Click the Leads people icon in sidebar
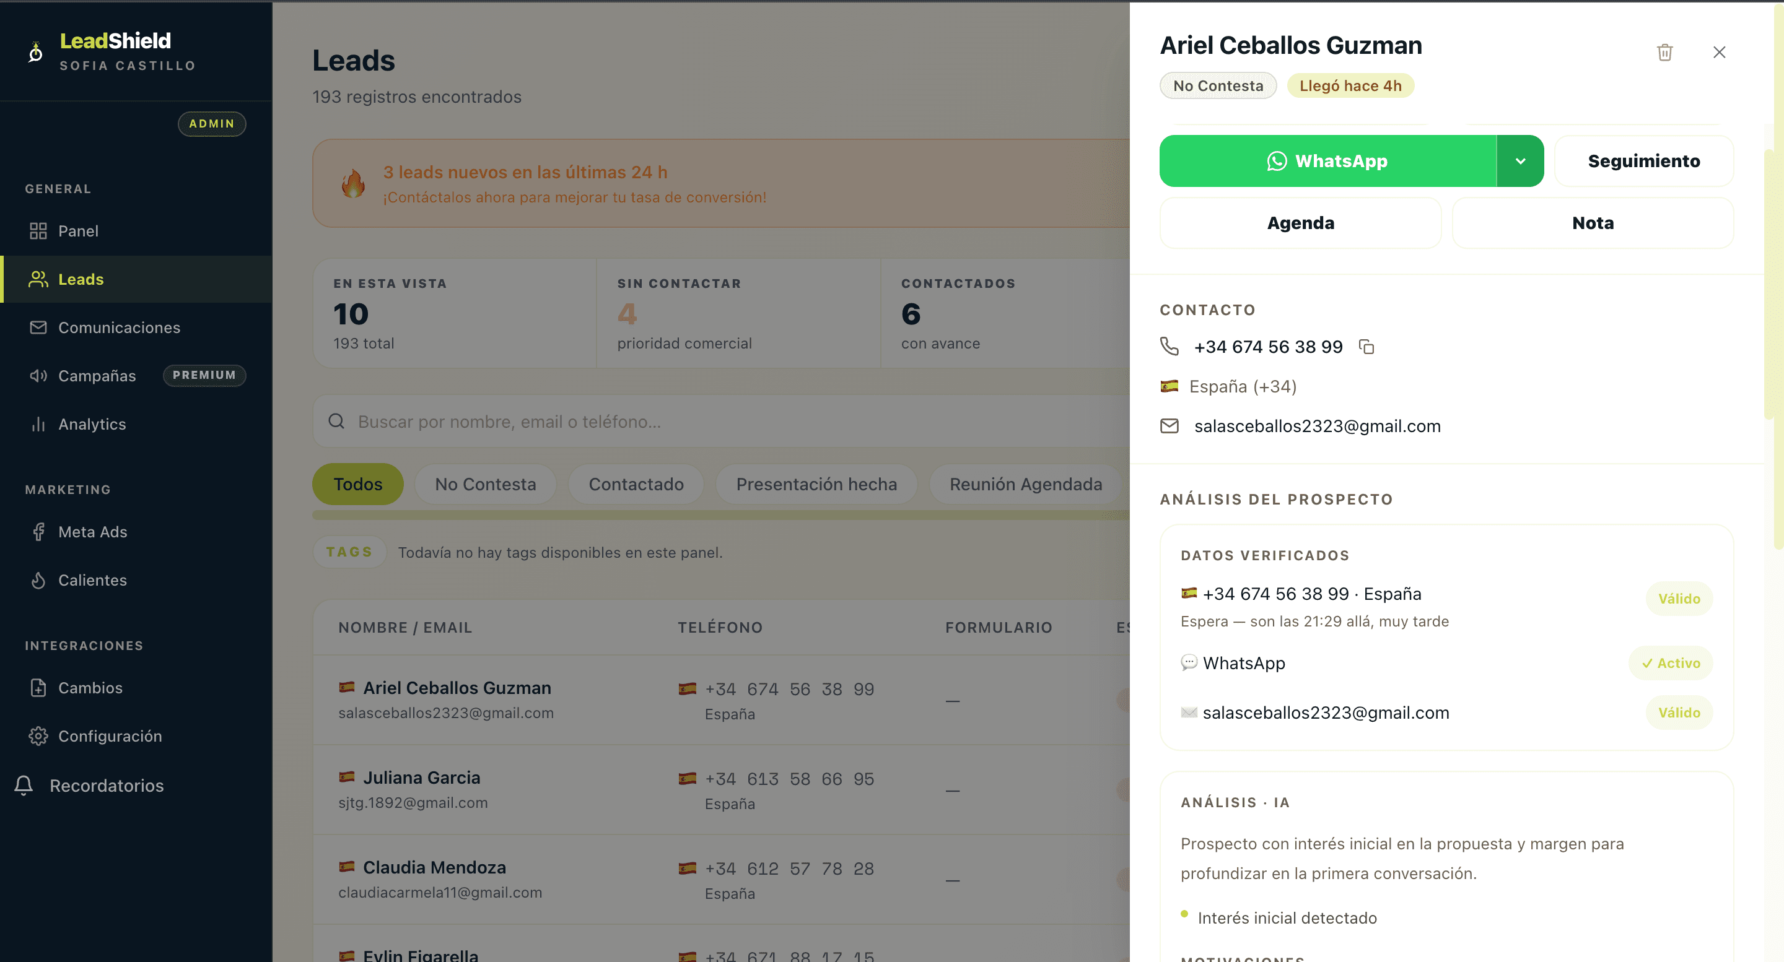Viewport: 1784px width, 962px height. tap(38, 279)
